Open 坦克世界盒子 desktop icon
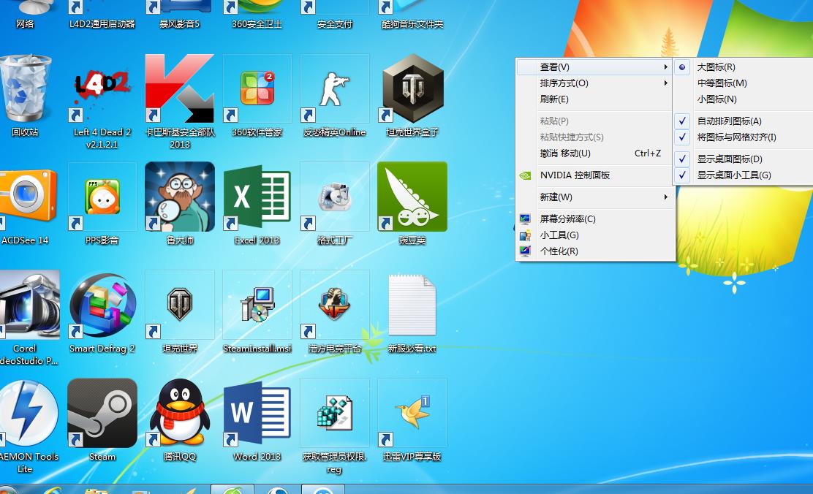The width and height of the screenshot is (813, 494). 412,89
